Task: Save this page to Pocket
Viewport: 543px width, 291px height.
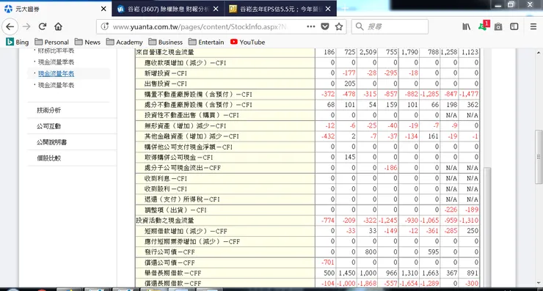Action: (325, 26)
